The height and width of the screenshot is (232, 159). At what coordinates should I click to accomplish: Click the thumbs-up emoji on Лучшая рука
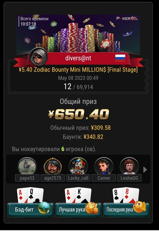[92, 208]
